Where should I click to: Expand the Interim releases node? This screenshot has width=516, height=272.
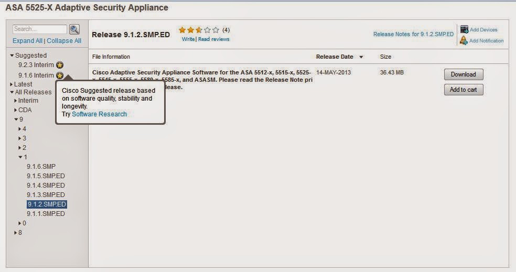[x=15, y=100]
